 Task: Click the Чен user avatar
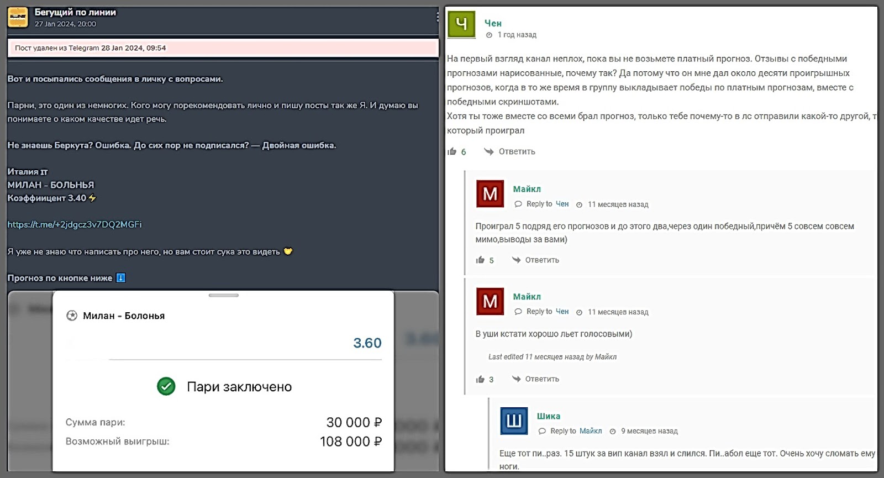point(461,24)
